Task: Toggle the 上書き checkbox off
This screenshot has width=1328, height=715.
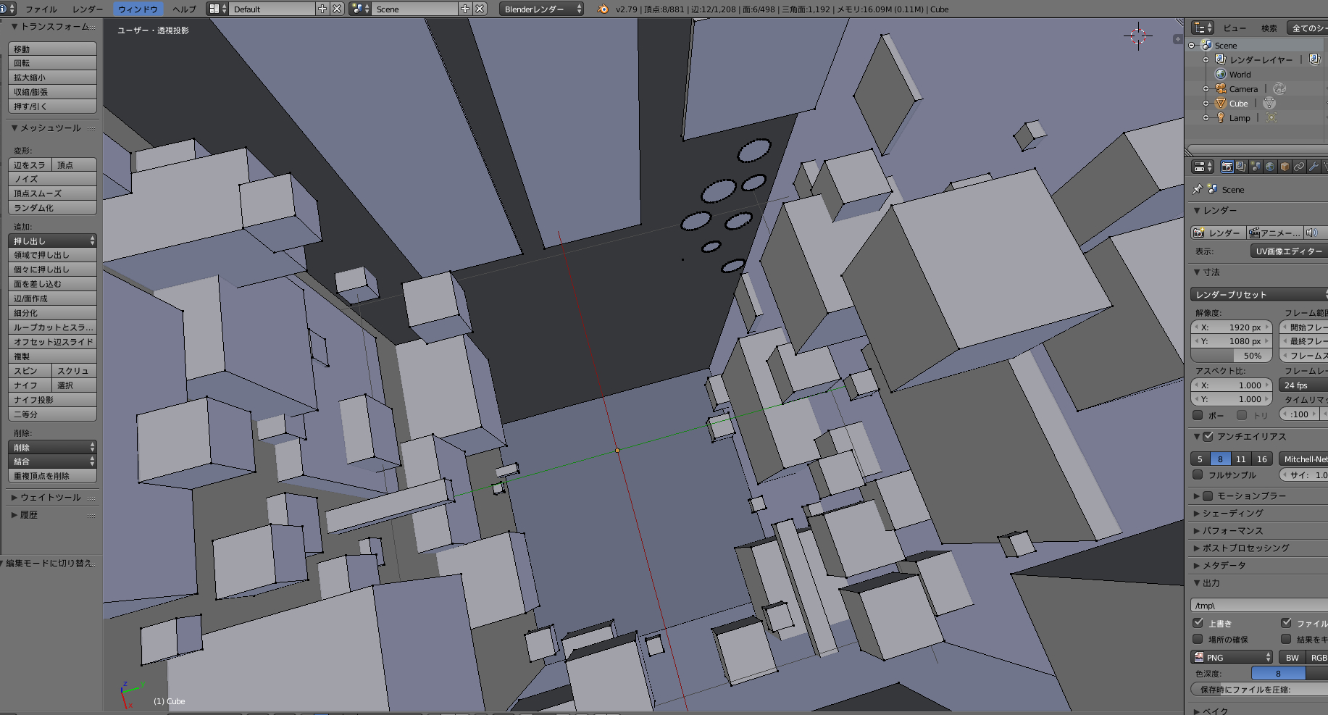Action: 1198,623
